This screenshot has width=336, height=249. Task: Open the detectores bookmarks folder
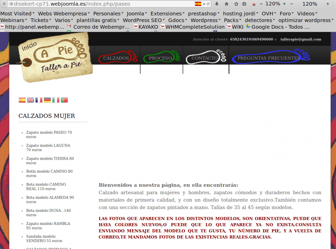260,20
